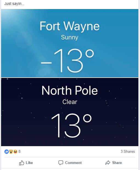Click the Clear condition label
Screen dimensions: 140x170
70,102
